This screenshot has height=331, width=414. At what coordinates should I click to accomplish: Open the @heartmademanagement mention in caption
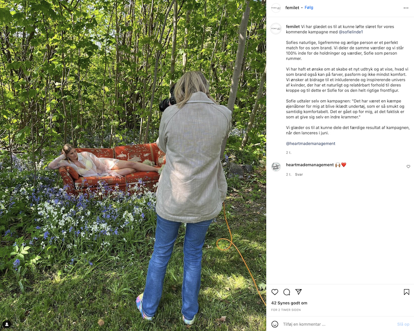[310, 144]
